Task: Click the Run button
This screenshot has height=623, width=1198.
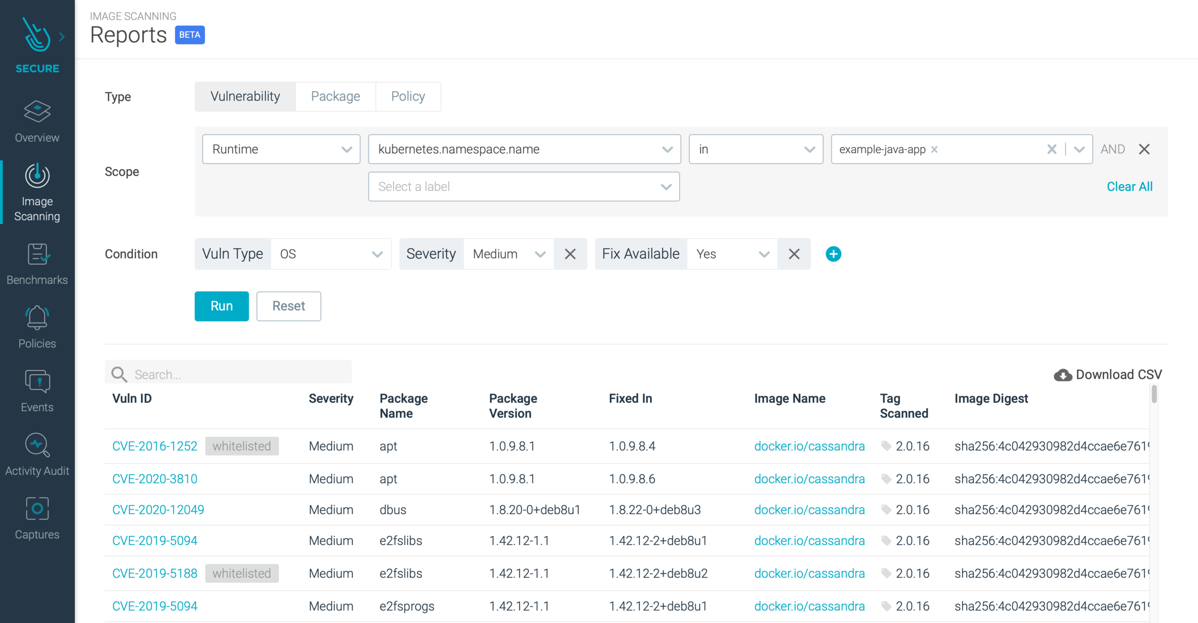Action: [x=221, y=306]
